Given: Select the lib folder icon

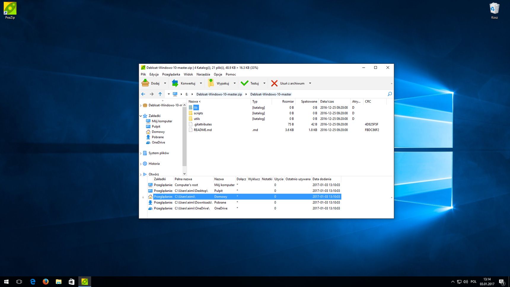Looking at the screenshot, I should [x=191, y=108].
